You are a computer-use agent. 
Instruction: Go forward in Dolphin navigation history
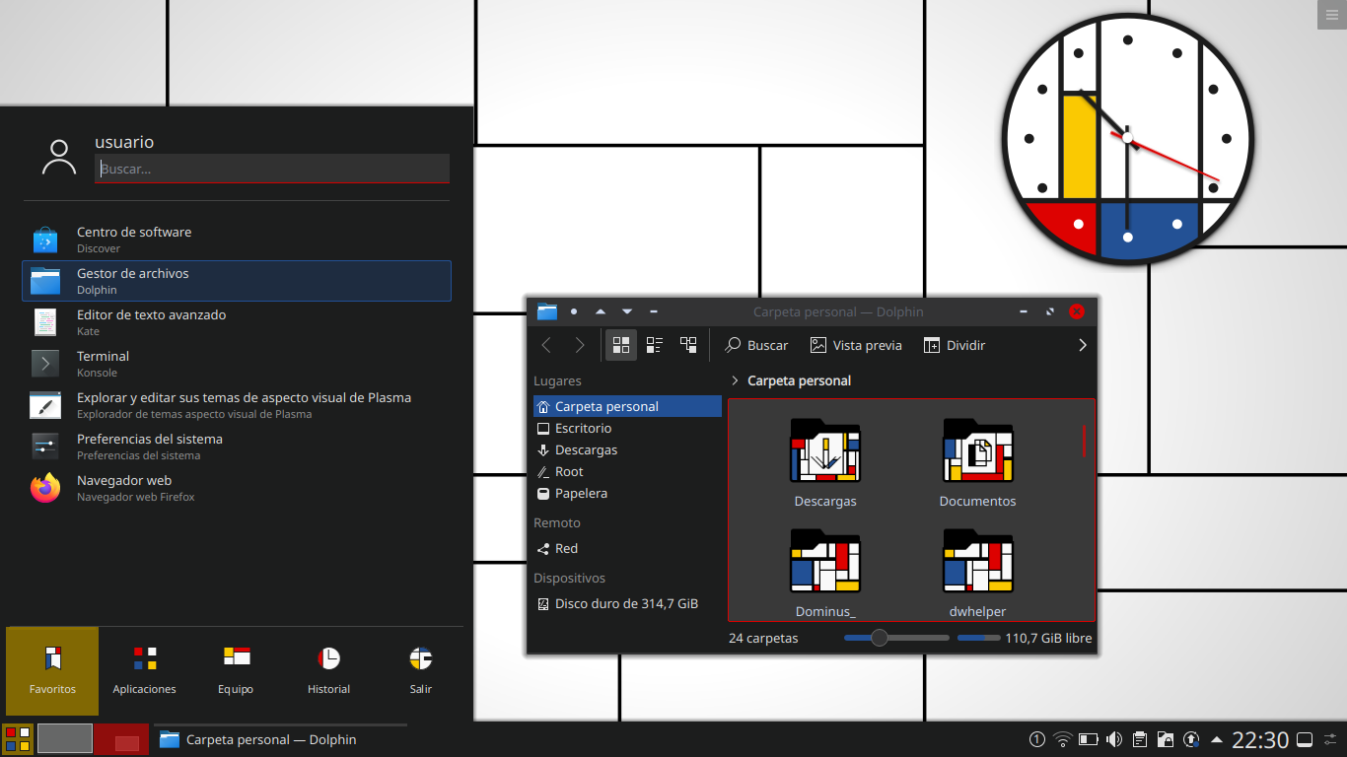point(580,345)
